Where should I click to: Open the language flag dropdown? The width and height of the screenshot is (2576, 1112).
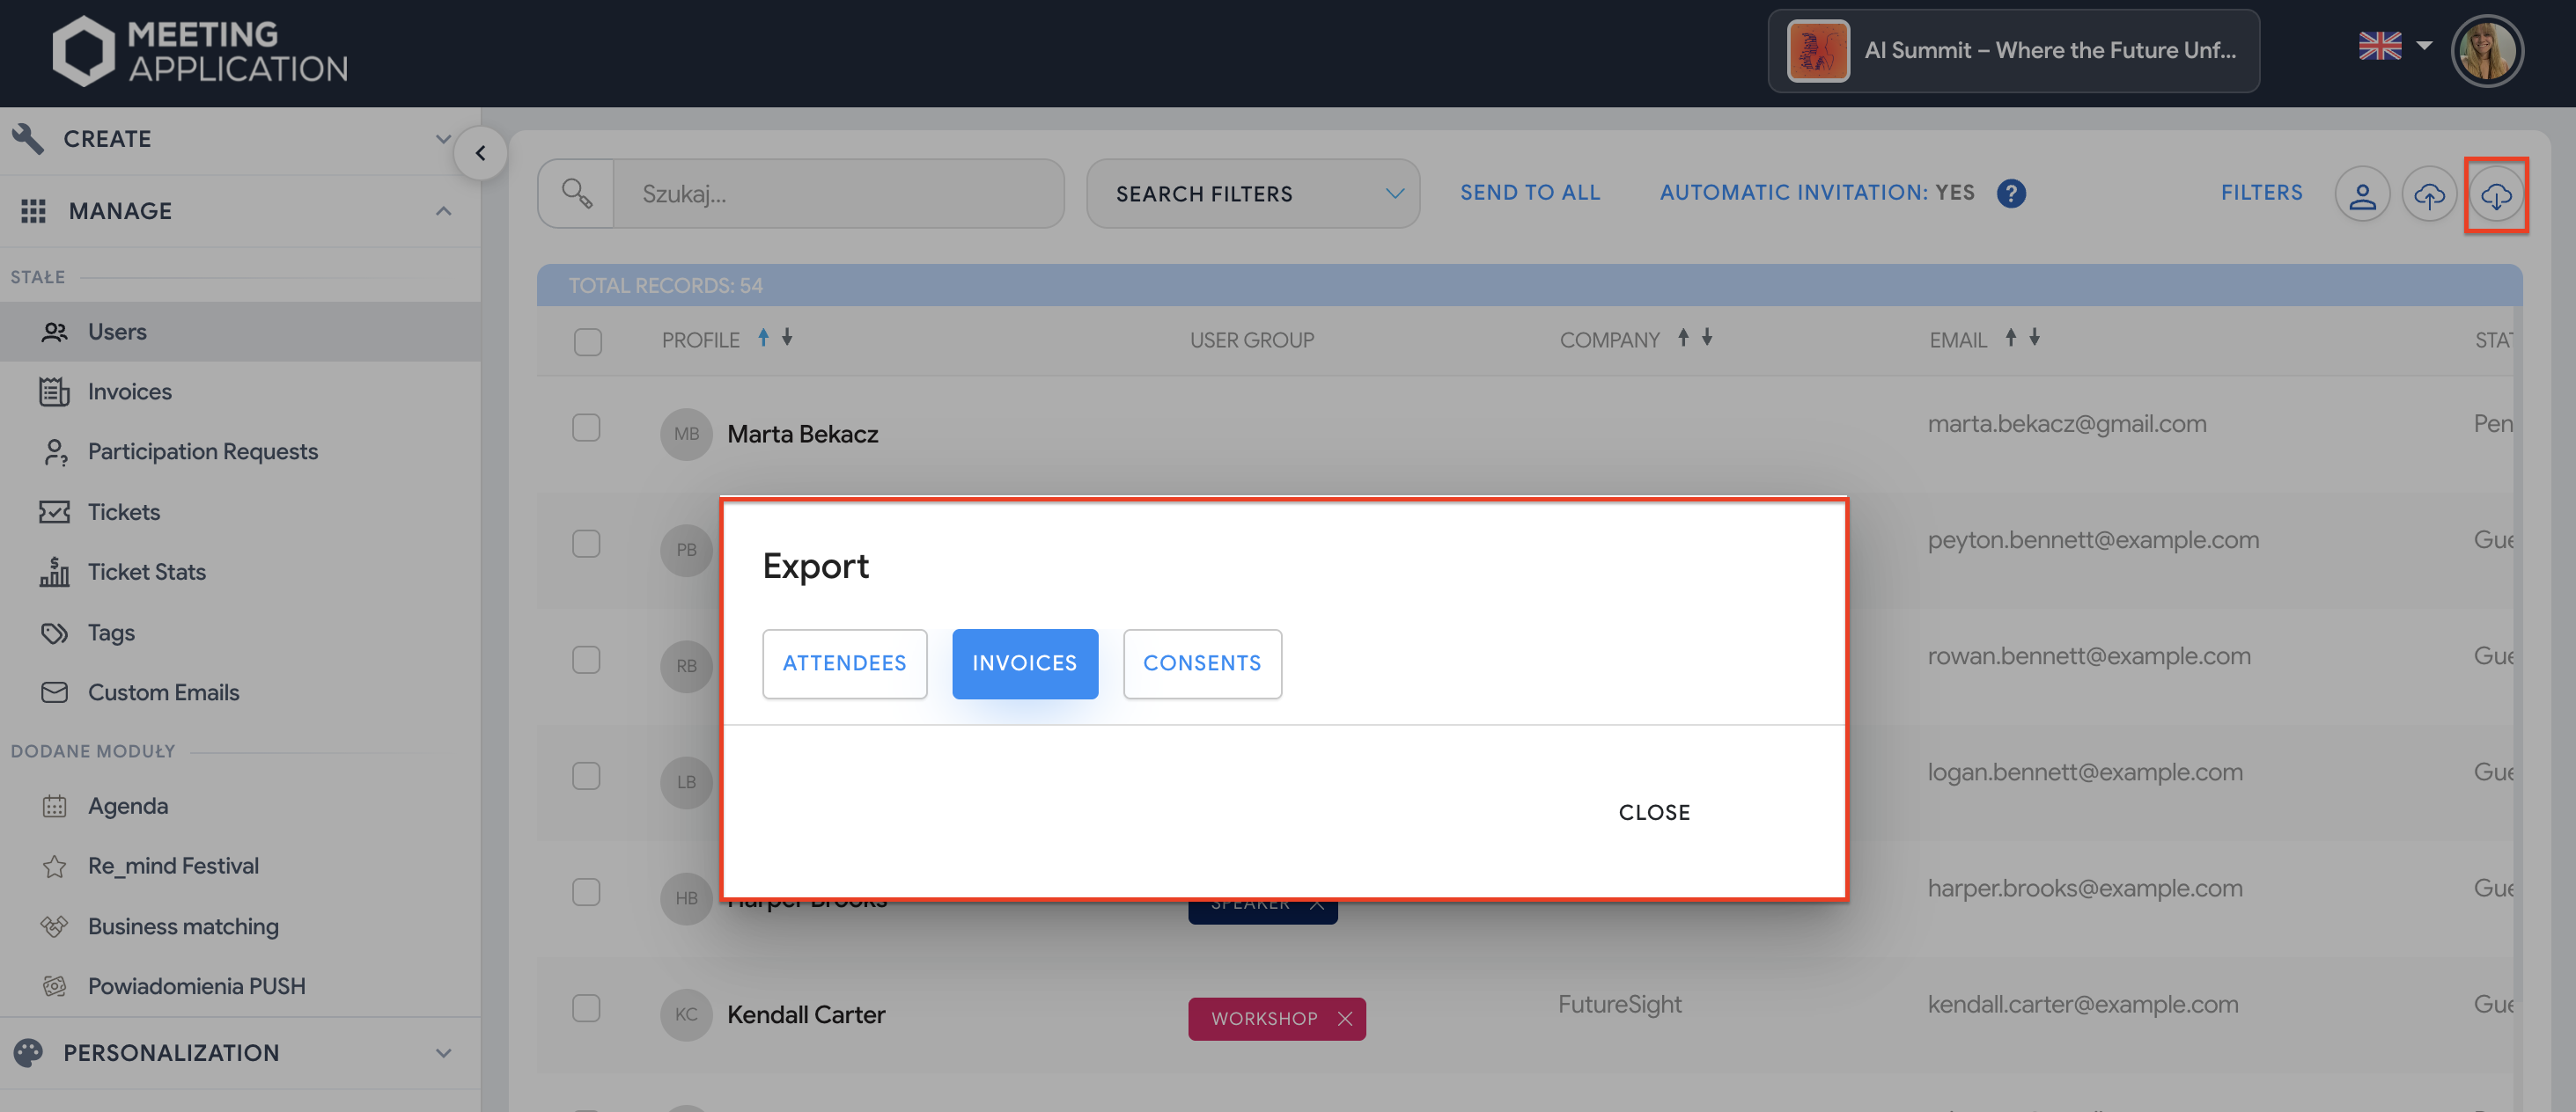[2394, 46]
